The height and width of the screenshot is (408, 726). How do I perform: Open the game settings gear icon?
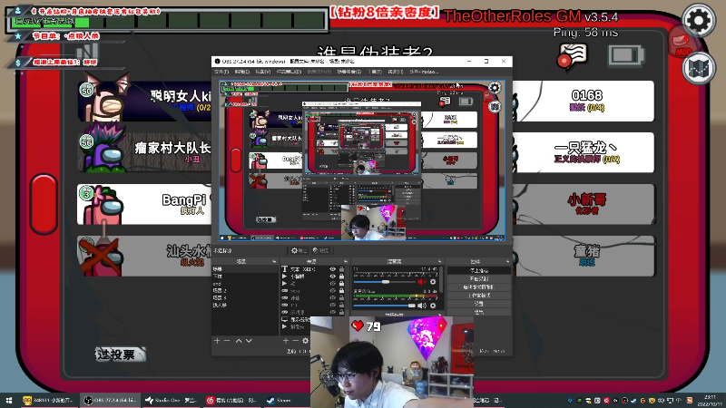coord(698,21)
